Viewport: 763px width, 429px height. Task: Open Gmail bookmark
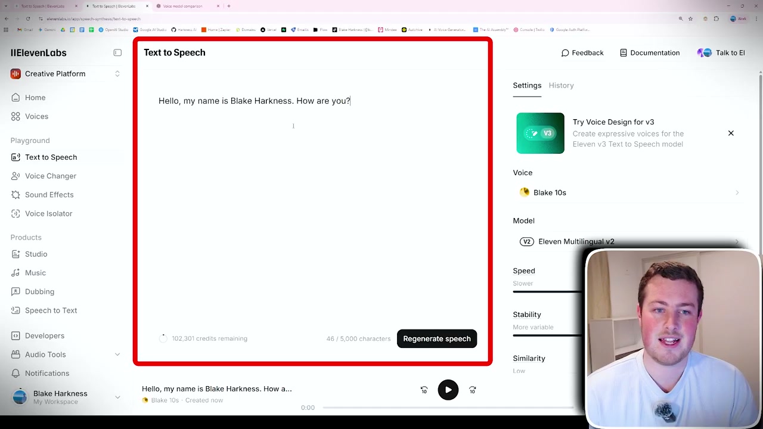coord(25,30)
